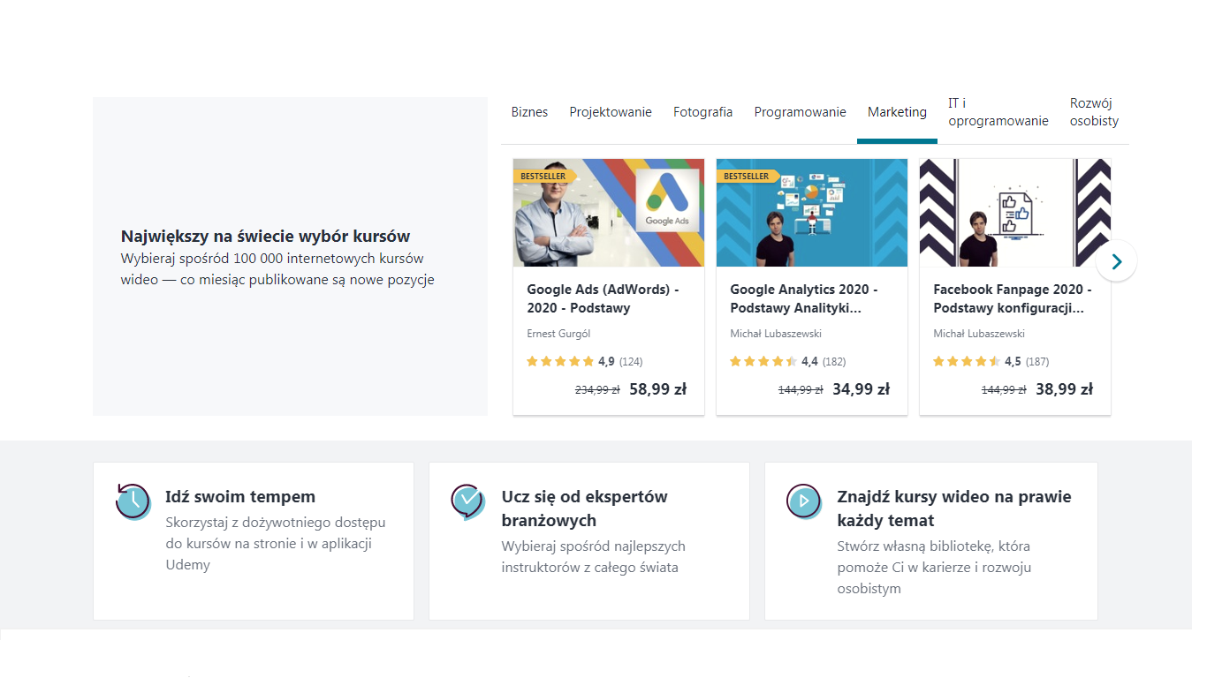Open the Google Analytics 2020 - Podstawy Analityki title
The image size is (1207, 678).
pyautogui.click(x=804, y=298)
